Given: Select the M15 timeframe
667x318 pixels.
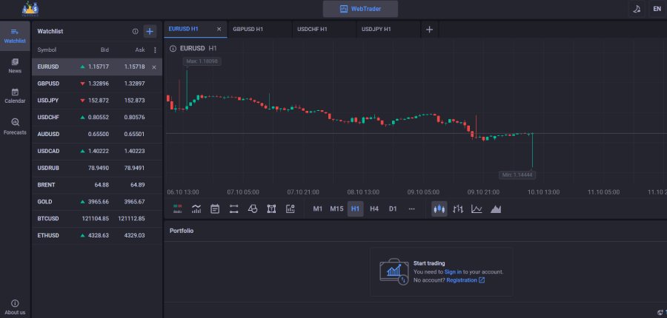Looking at the screenshot, I should click(x=336, y=209).
